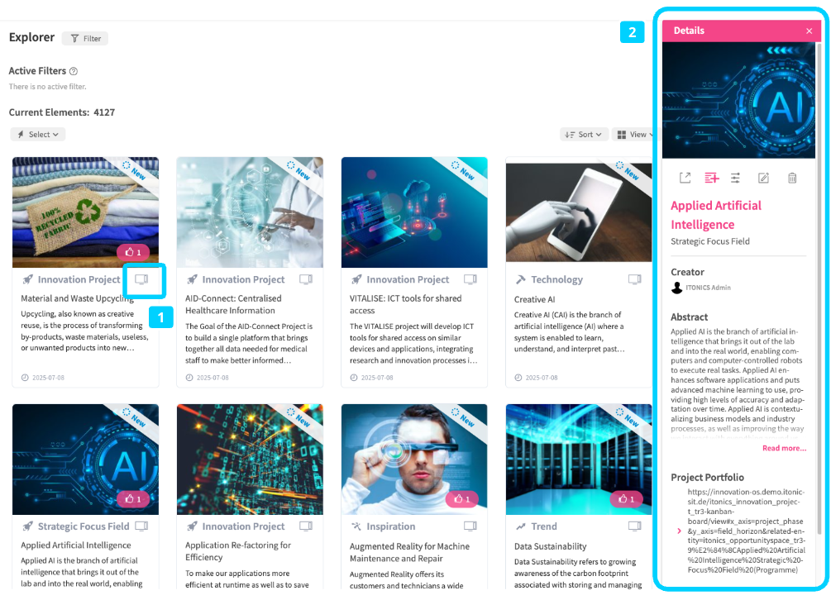Click the pink add-to-list icon in Details
Image resolution: width=831 pixels, height=600 pixels.
pos(711,178)
